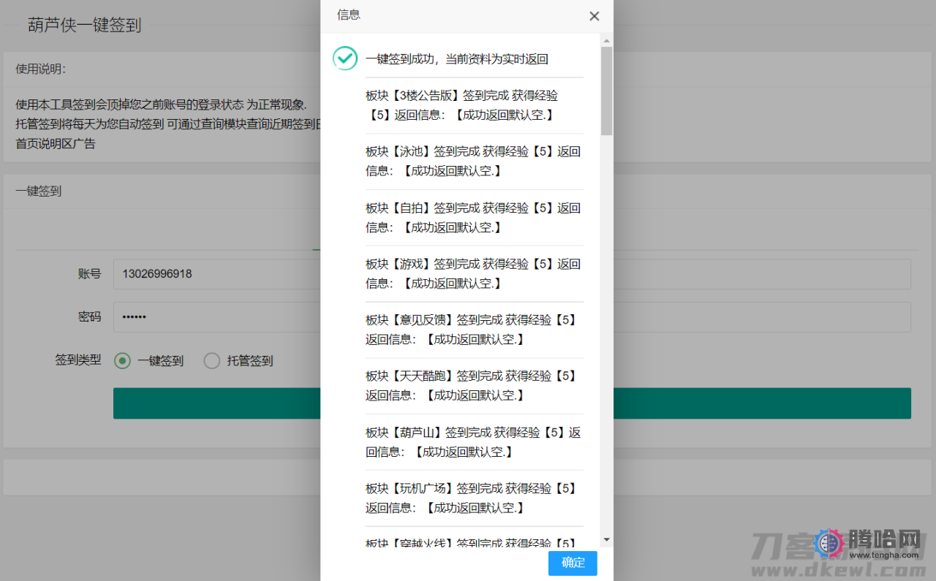Image resolution: width=936 pixels, height=581 pixels.
Task: Click the 葫芦侠一键签到 page heading
Action: point(85,25)
